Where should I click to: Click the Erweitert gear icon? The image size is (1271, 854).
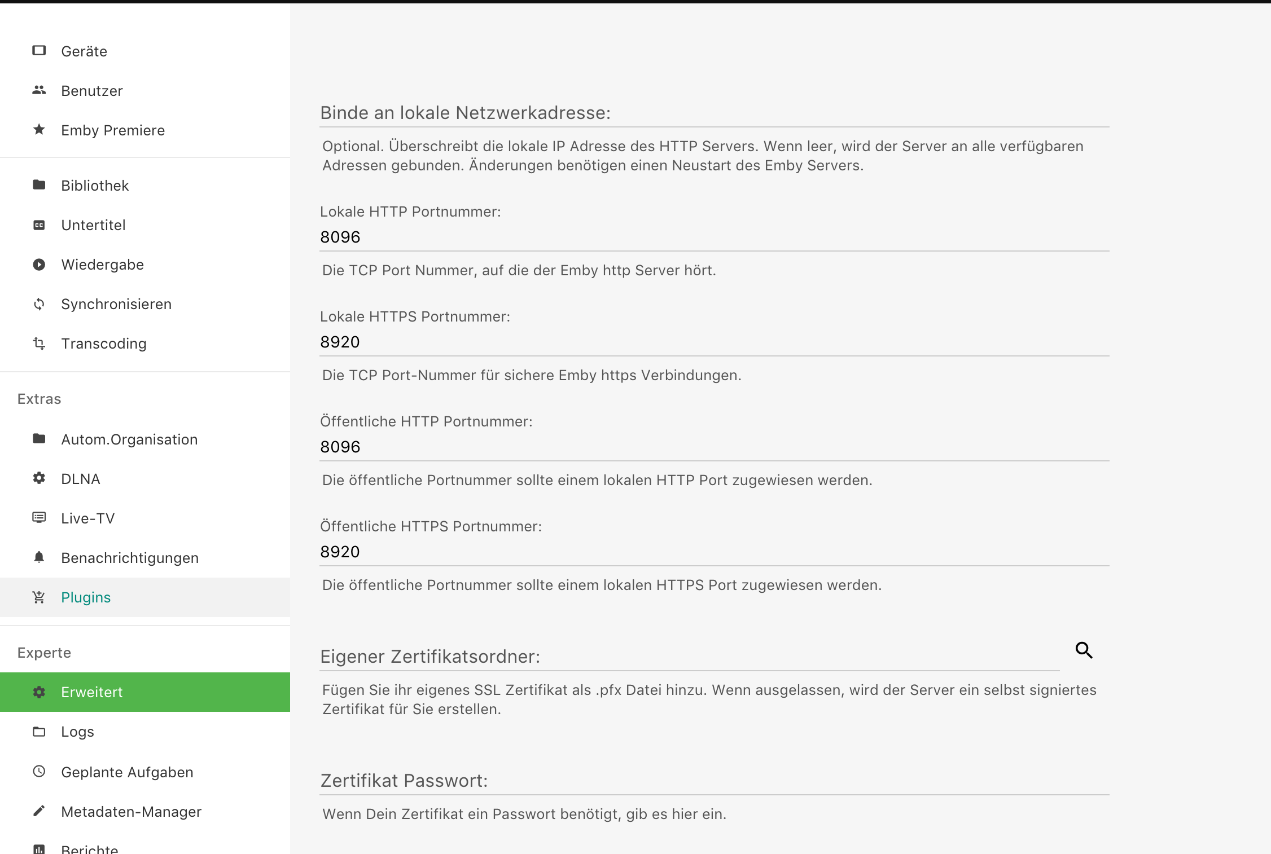[39, 692]
